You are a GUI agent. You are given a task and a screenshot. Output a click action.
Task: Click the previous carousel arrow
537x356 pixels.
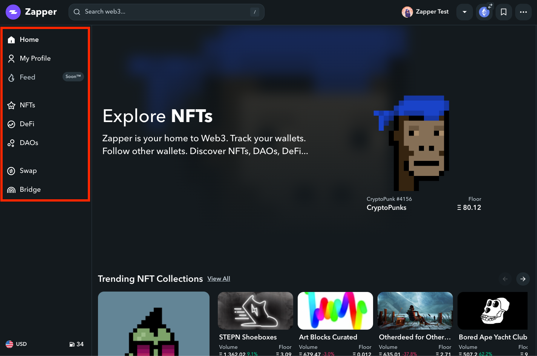click(x=505, y=279)
